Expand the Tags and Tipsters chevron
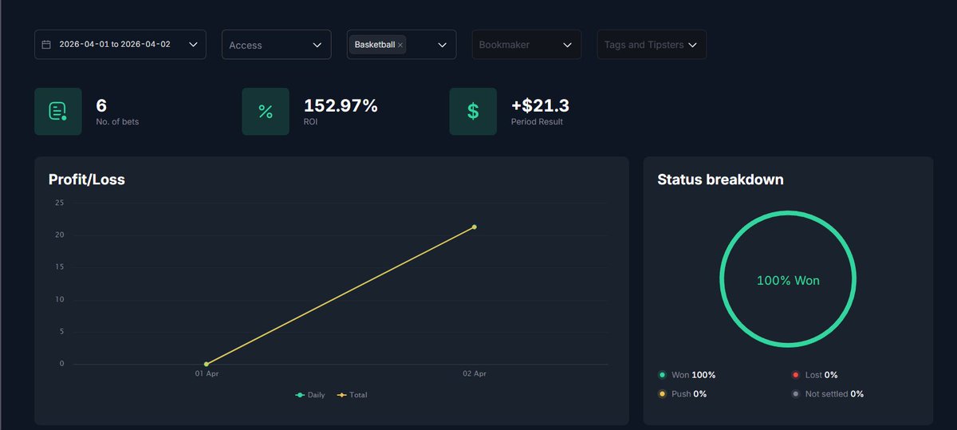 pyautogui.click(x=692, y=45)
